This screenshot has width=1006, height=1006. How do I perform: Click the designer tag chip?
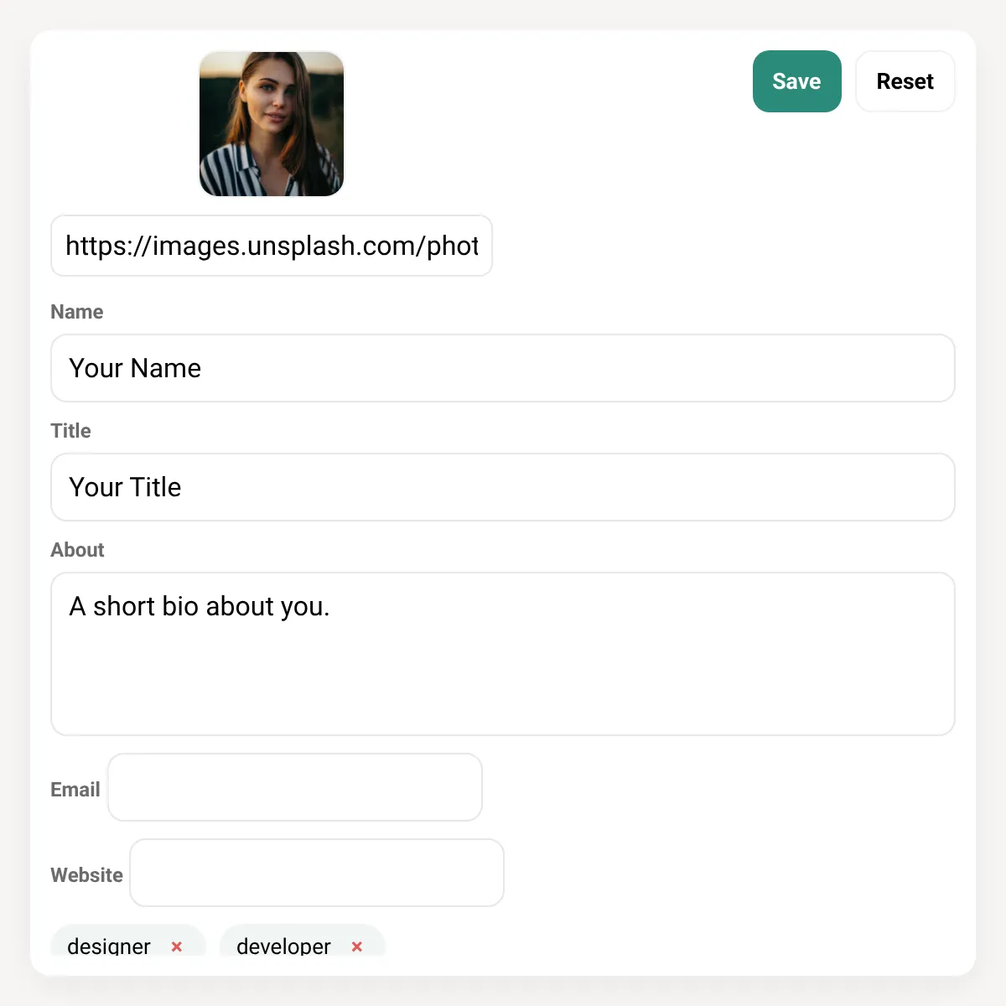(128, 942)
